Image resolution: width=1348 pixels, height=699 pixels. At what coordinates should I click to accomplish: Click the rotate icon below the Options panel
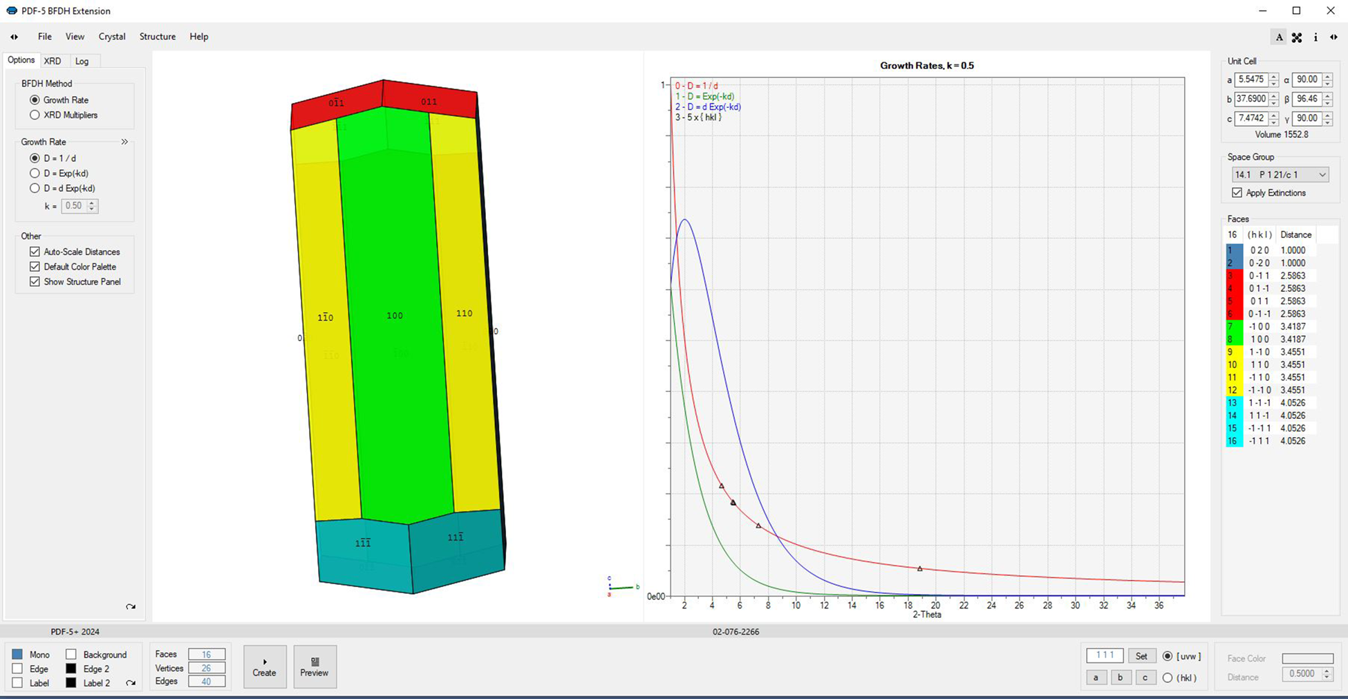pos(131,606)
